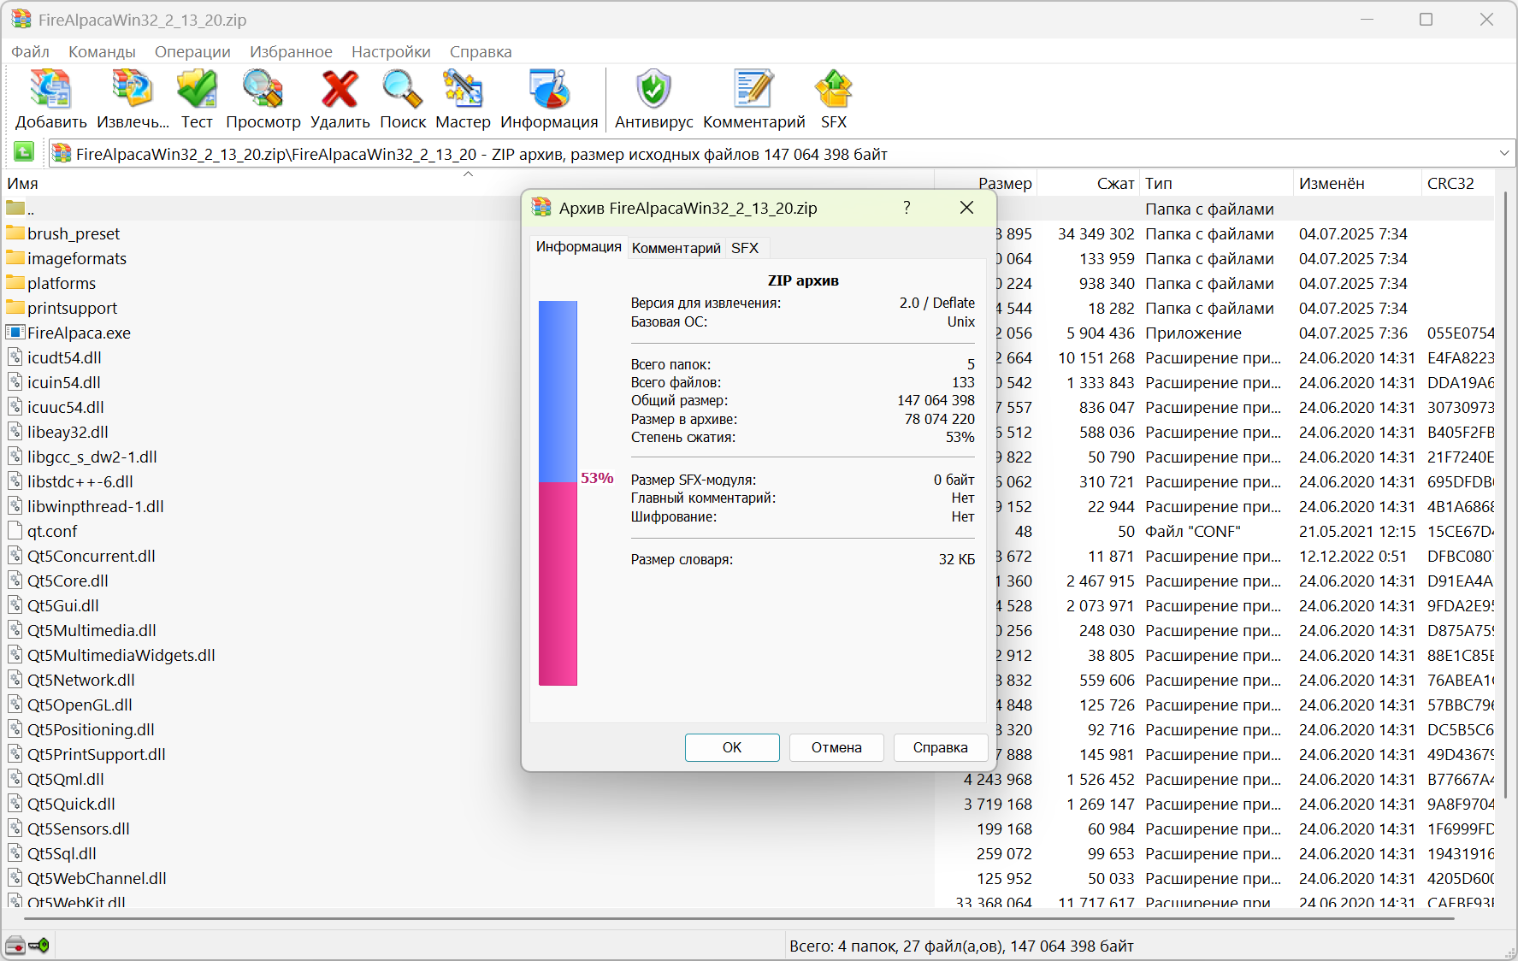Close the archive info dialog
This screenshot has width=1518, height=961.
(x=966, y=208)
